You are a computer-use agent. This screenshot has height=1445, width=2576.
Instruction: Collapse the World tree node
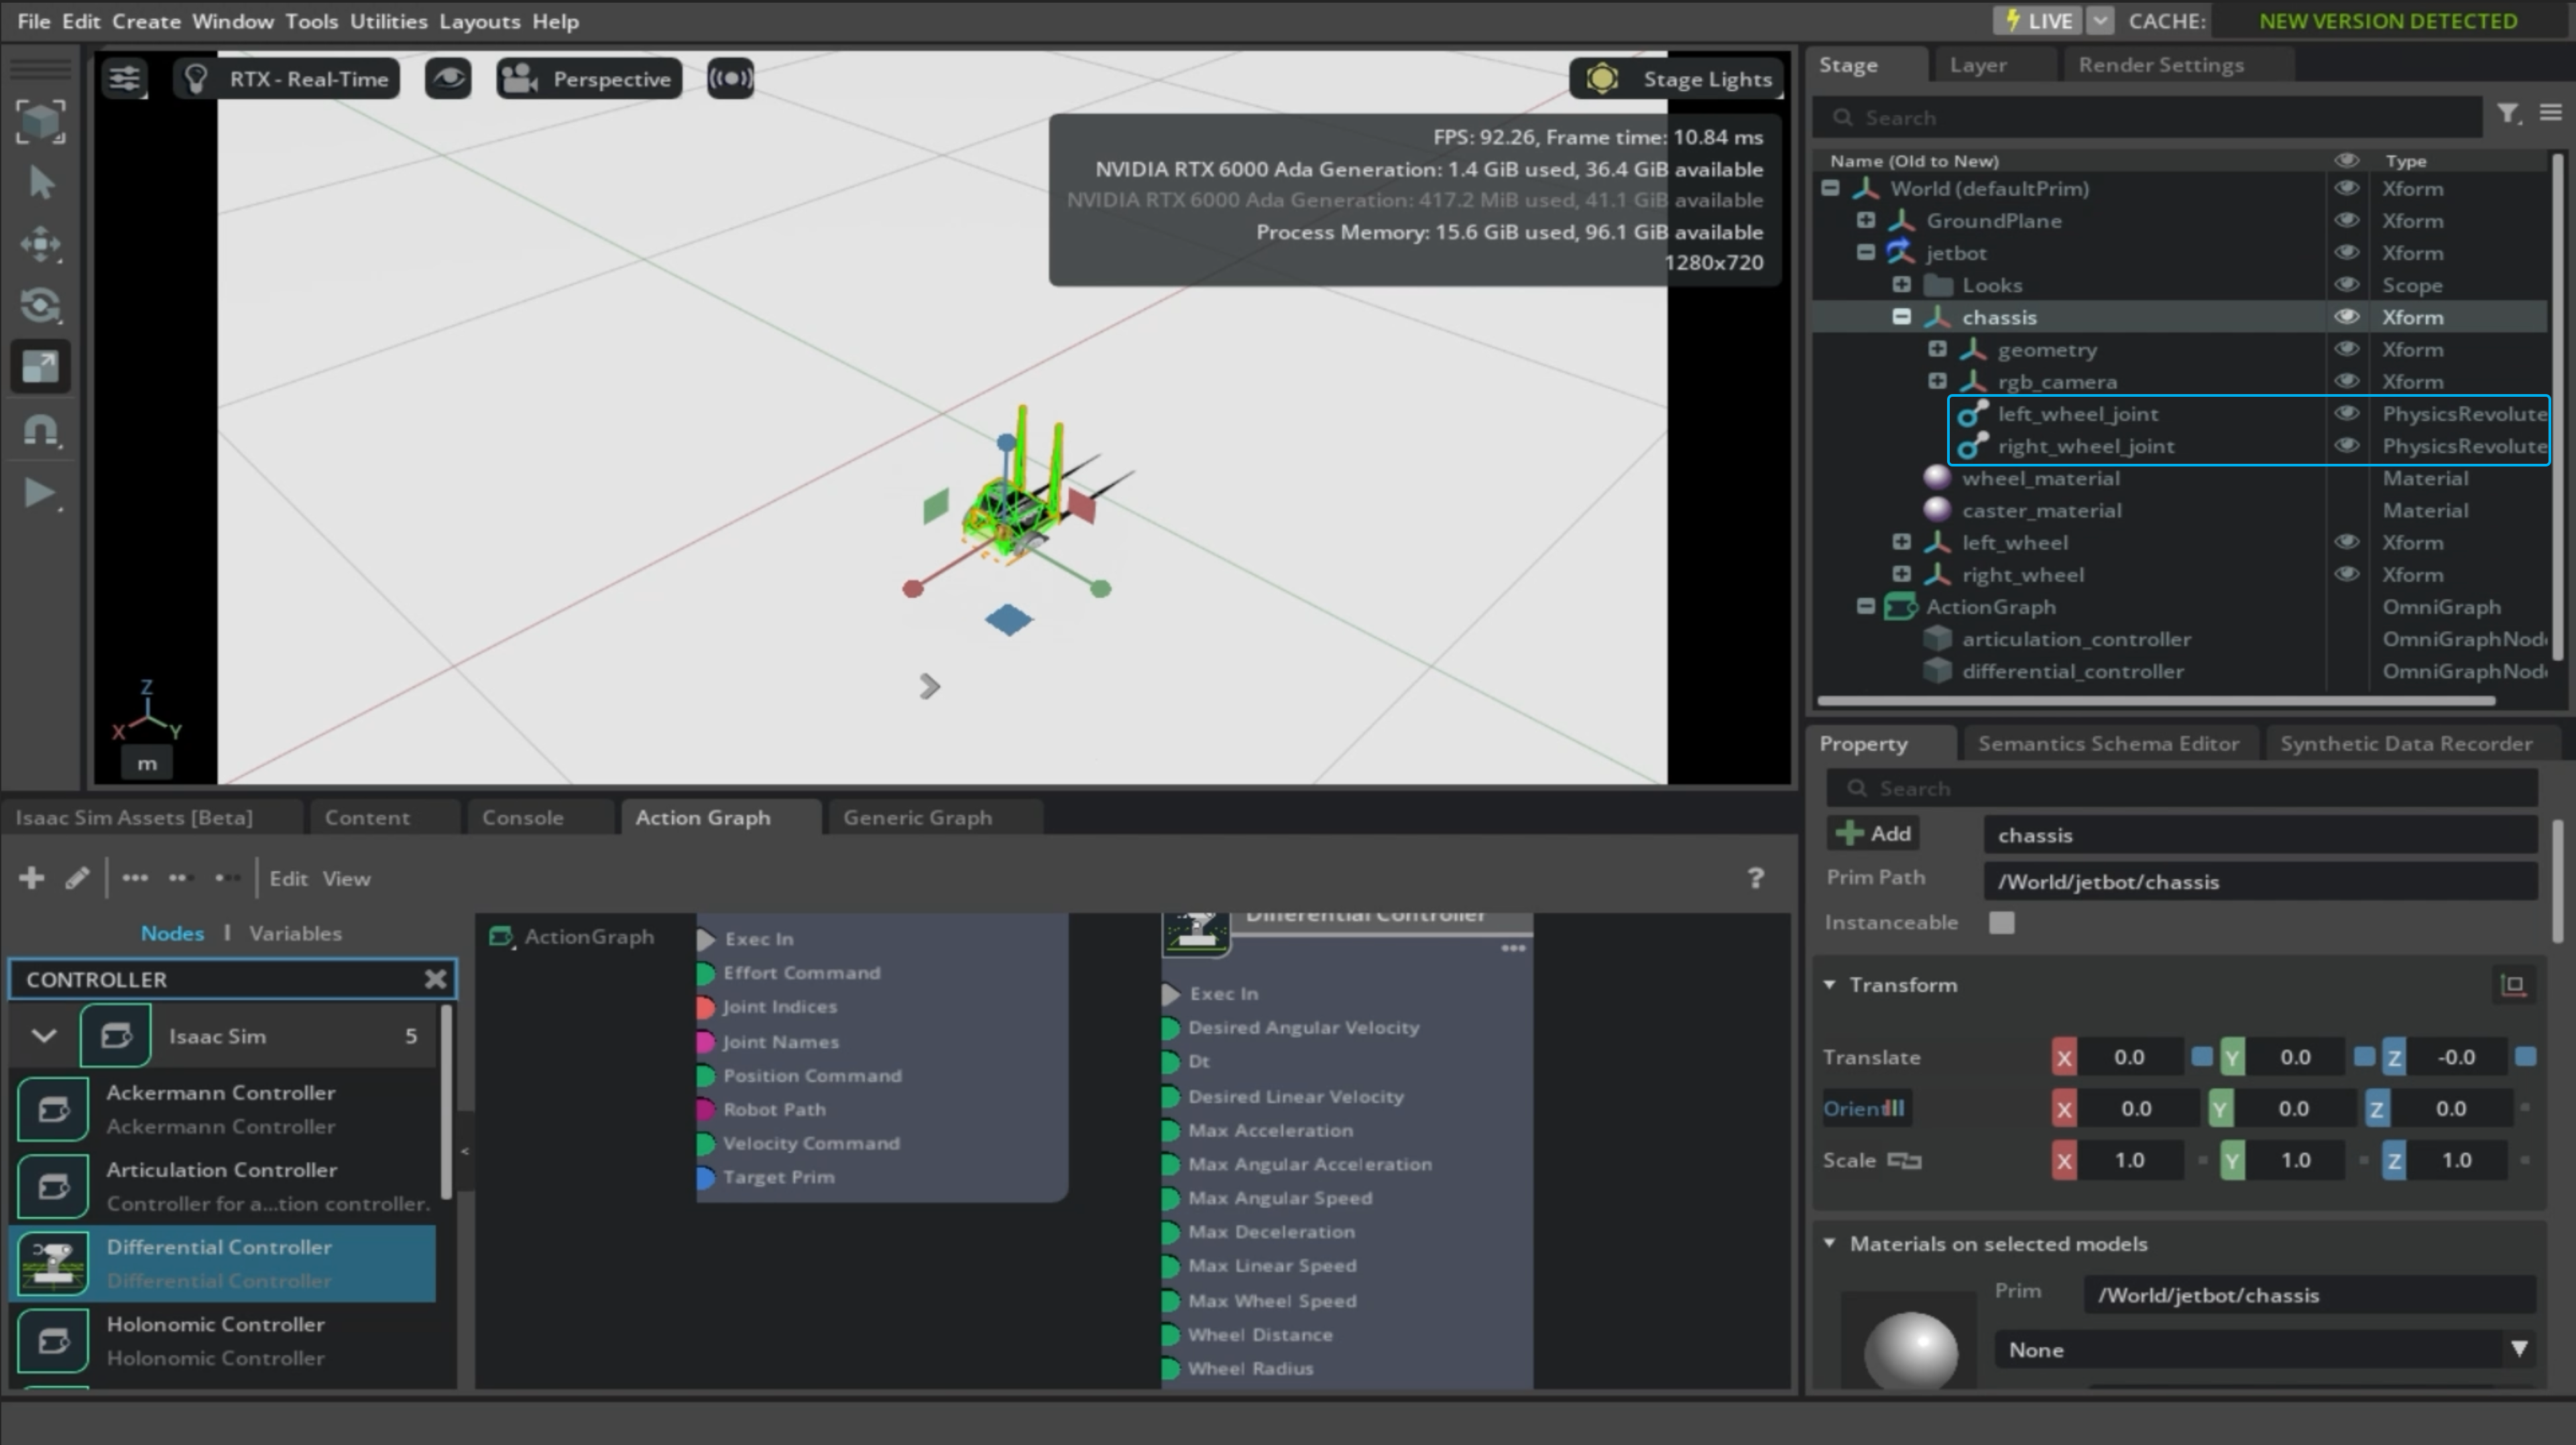[x=1830, y=188]
